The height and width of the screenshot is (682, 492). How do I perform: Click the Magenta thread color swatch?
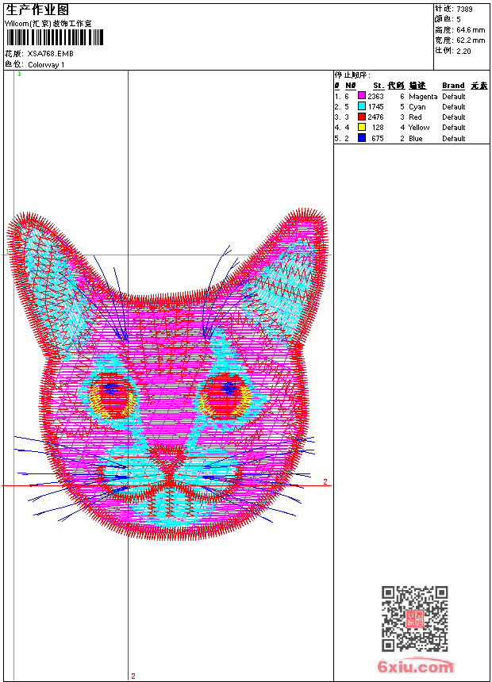point(362,96)
